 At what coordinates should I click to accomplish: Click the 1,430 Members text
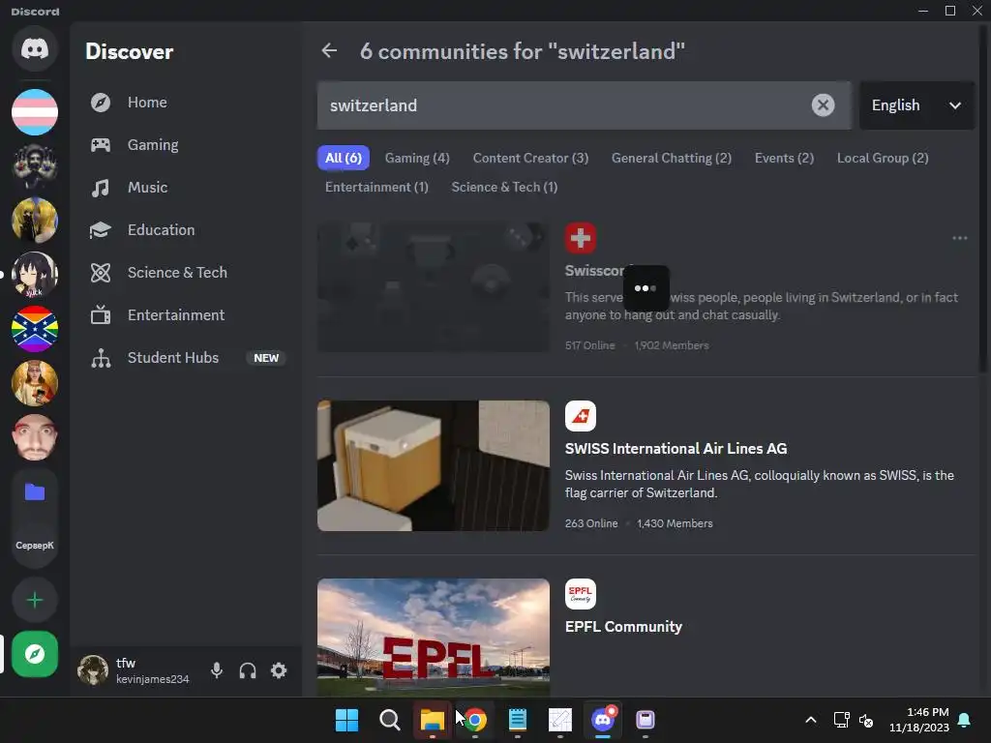tap(675, 523)
